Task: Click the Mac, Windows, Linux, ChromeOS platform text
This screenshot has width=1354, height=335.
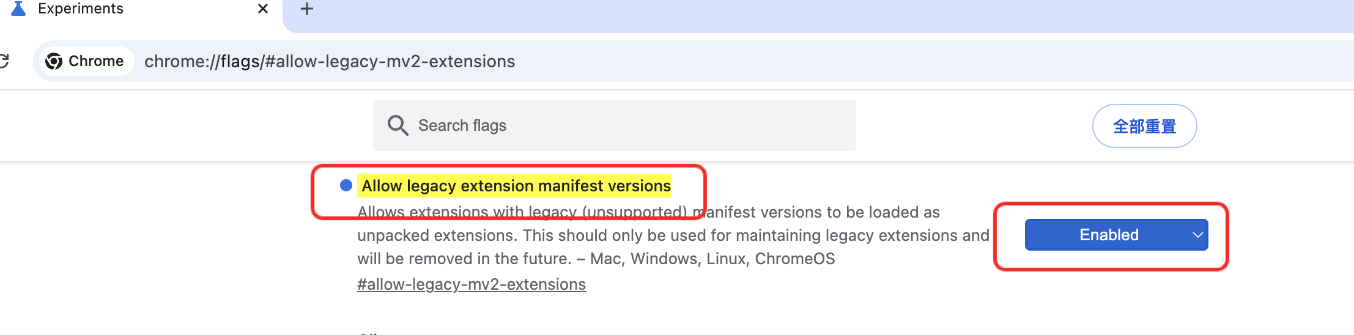Action: click(712, 259)
